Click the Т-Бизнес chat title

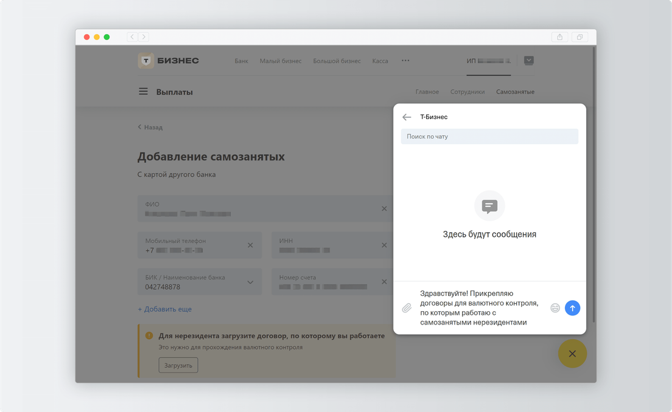click(434, 117)
